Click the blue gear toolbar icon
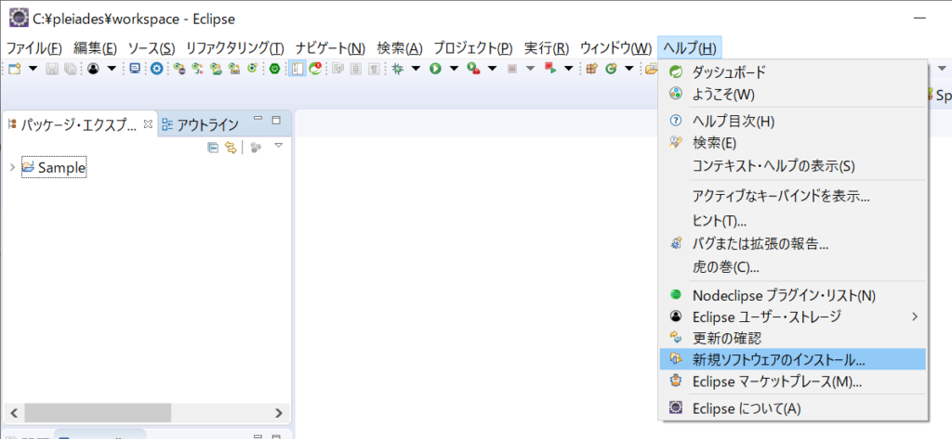Screen dimensions: 952x439 tap(156, 69)
